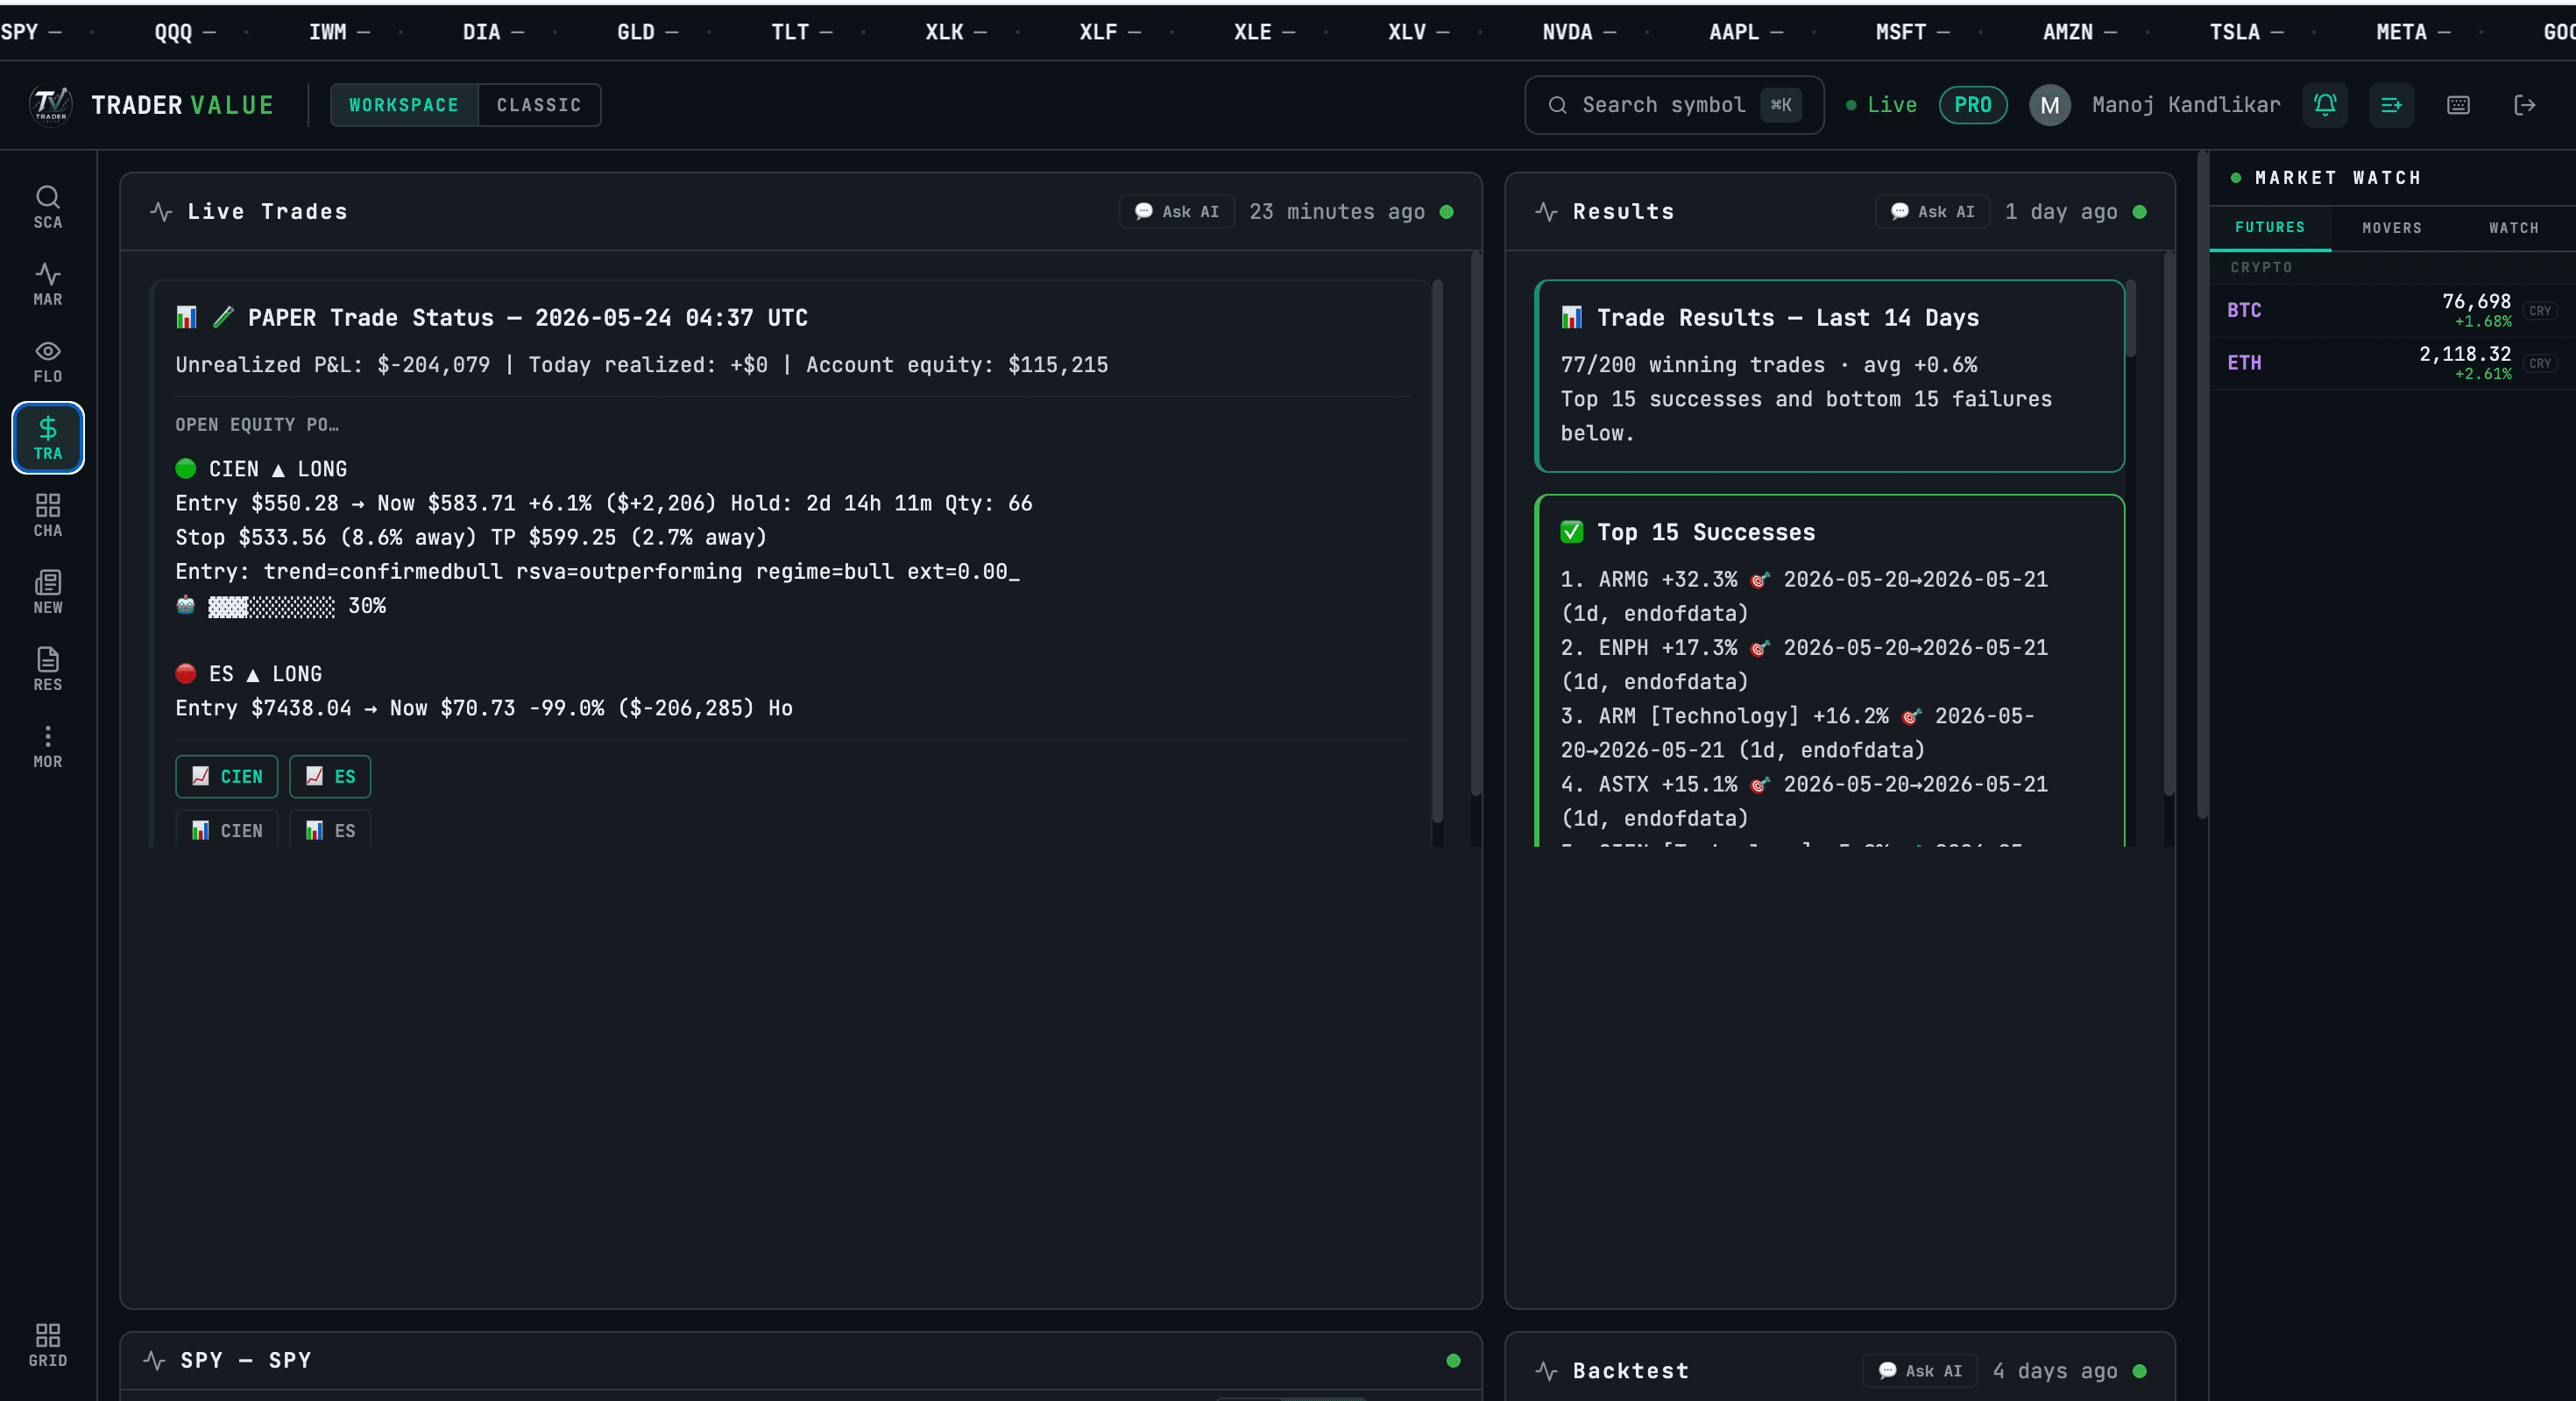The width and height of the screenshot is (2576, 1401).
Task: Click the MARKET WATCH panel title
Action: pyautogui.click(x=2337, y=178)
